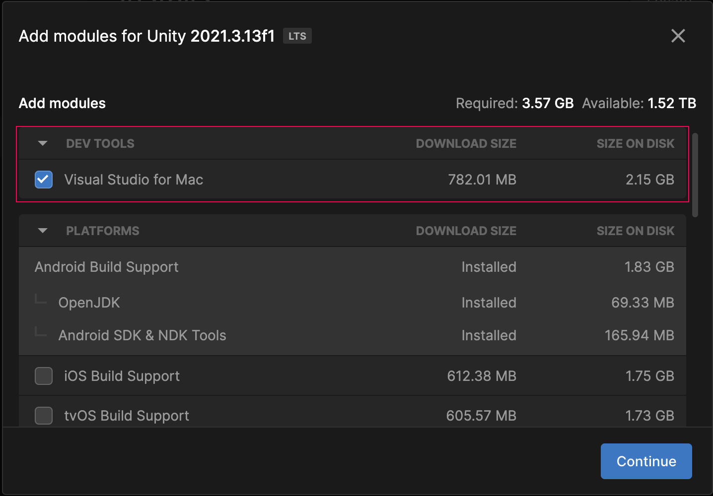The height and width of the screenshot is (496, 713).
Task: Click the Android SDK tree branch icon
Action: click(x=41, y=332)
